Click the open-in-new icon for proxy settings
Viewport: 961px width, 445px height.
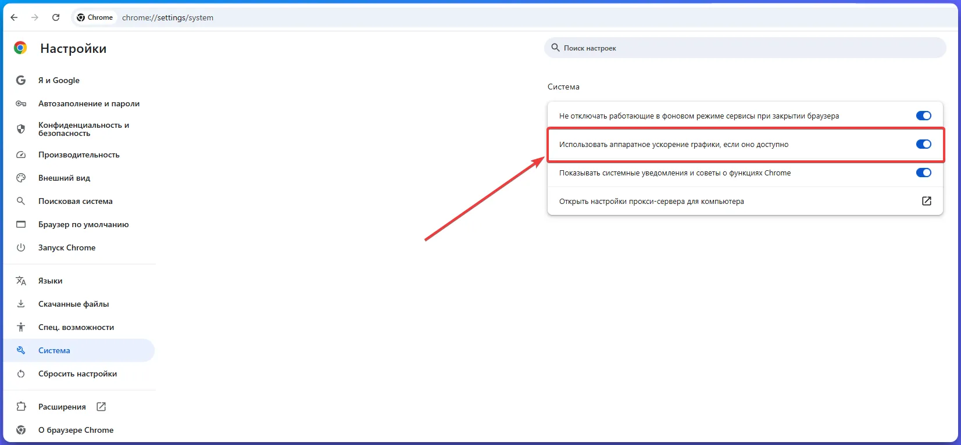pos(927,201)
